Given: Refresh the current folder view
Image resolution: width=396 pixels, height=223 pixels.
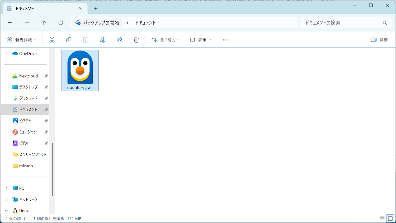Looking at the screenshot, I should tap(61, 23).
